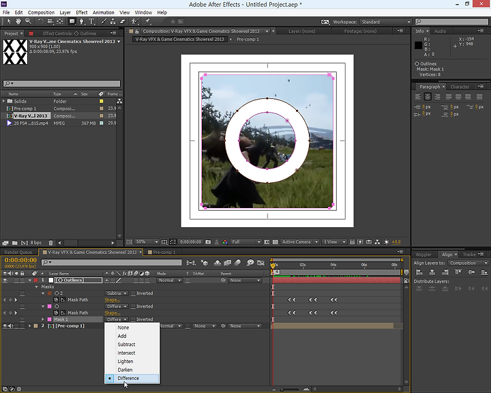Select the Clone Stamp tool
This screenshot has width=491, height=393.
113,21
